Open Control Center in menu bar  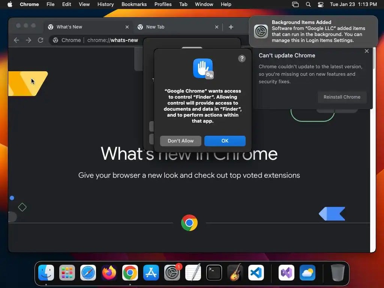[x=321, y=4]
